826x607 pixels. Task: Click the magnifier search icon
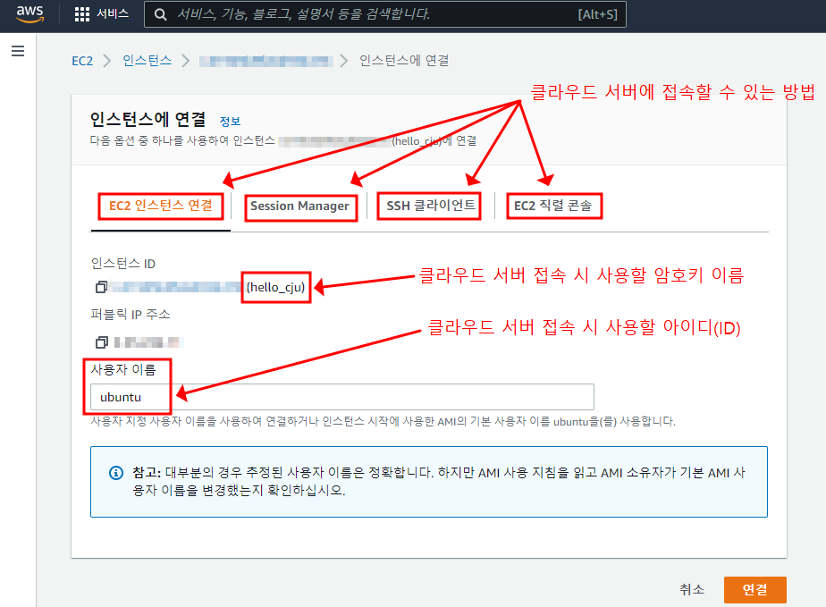pyautogui.click(x=161, y=14)
